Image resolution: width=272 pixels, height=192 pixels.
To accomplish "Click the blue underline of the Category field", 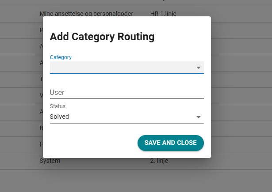I will [x=126, y=74].
